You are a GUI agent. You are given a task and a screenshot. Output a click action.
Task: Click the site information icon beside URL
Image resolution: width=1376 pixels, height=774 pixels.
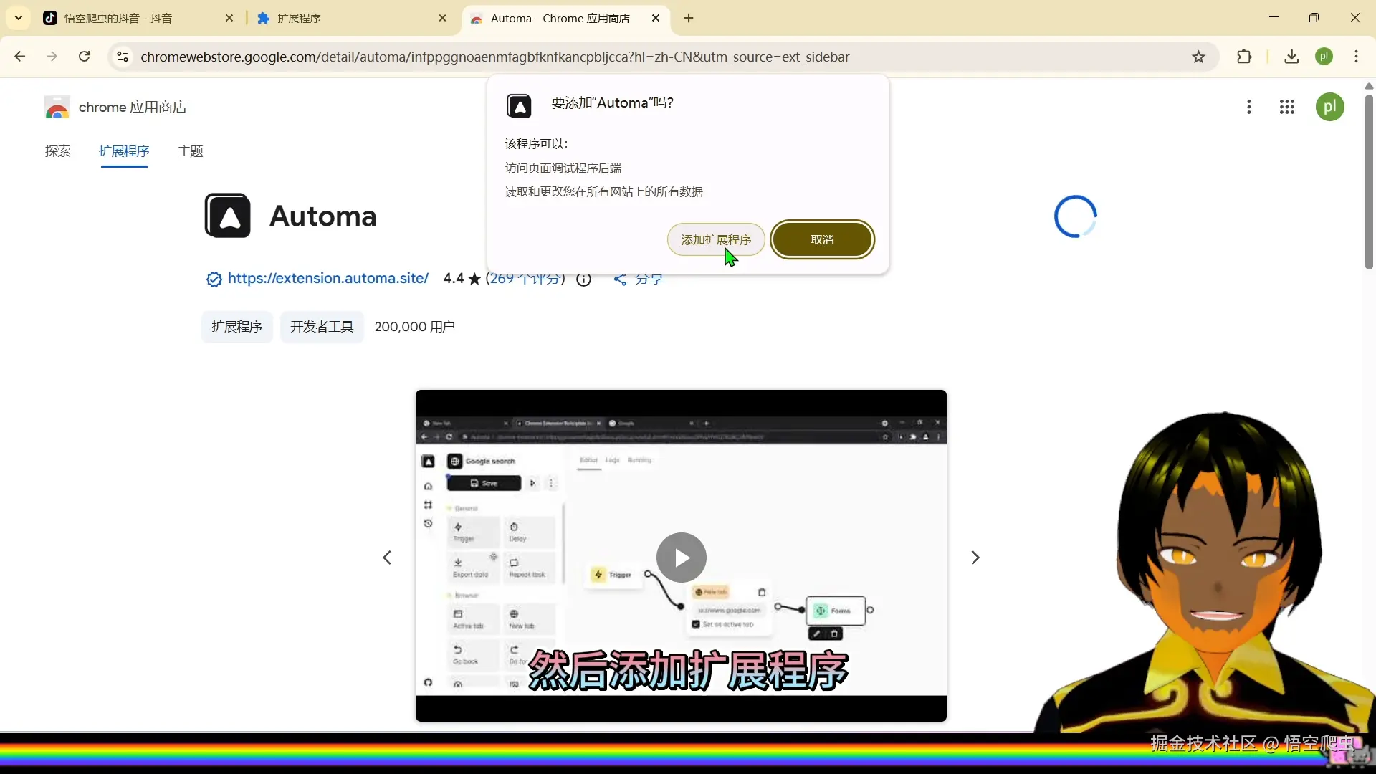coord(123,57)
